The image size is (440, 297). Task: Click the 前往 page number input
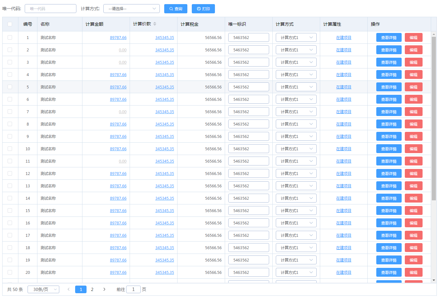(x=133, y=289)
